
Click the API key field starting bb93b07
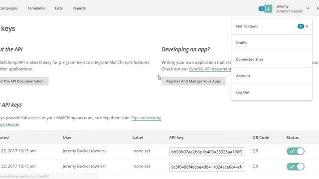coord(206,152)
